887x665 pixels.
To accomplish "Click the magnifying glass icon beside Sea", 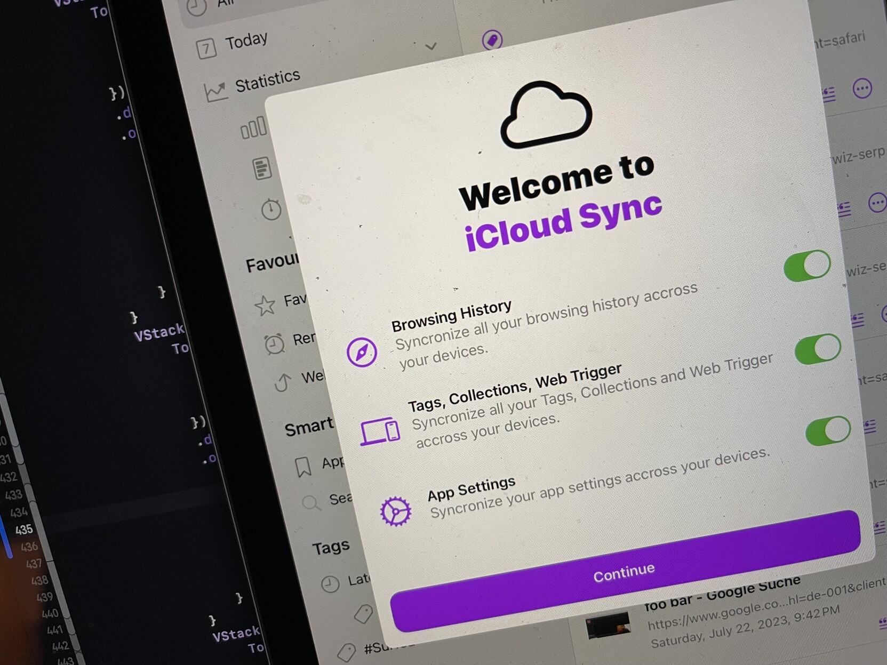I will pyautogui.click(x=311, y=503).
